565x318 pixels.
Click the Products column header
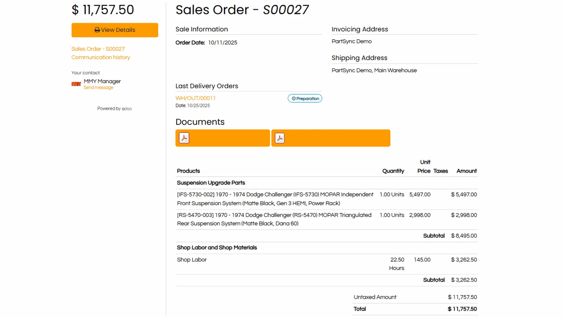click(188, 171)
